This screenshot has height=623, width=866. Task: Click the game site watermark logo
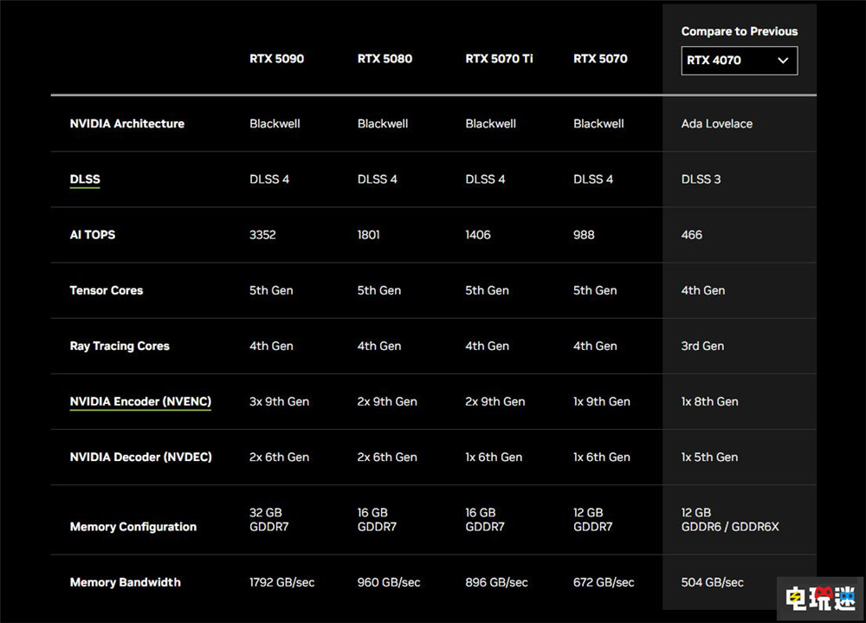click(819, 597)
